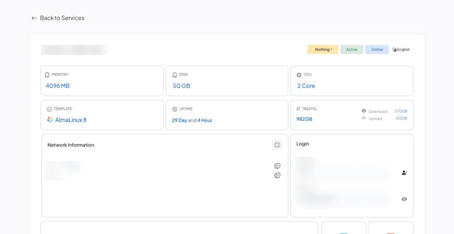Select the 50 GB disk value
The width and height of the screenshot is (454, 234).
coord(182,86)
